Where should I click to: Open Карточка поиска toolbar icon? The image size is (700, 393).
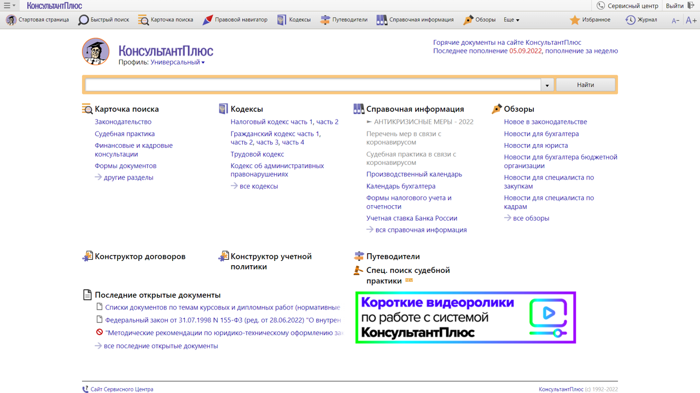click(143, 20)
